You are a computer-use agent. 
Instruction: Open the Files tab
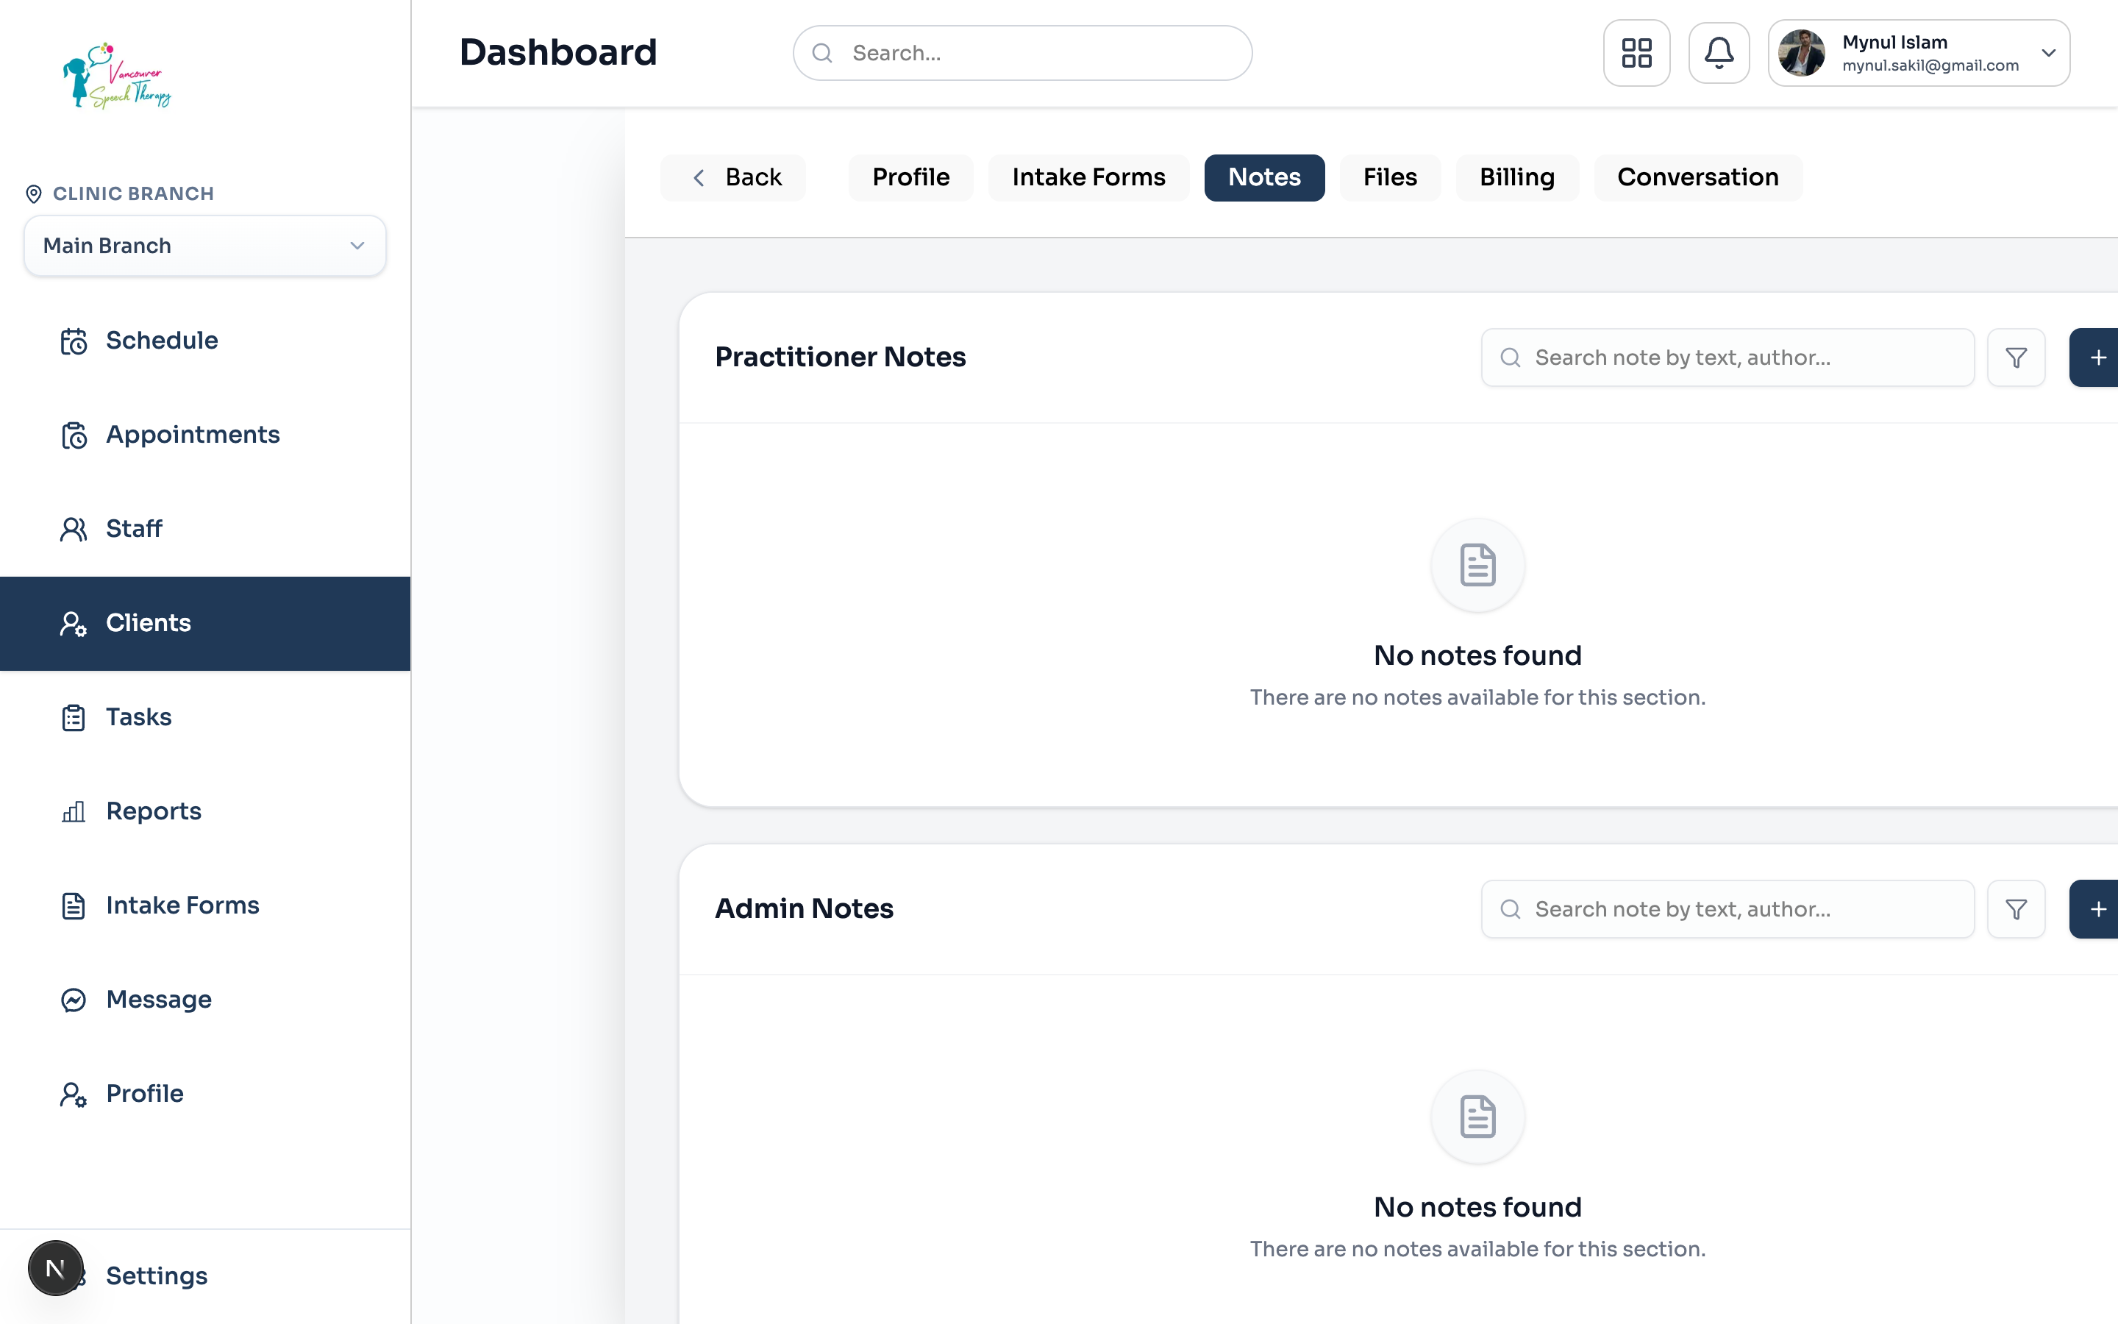pos(1390,178)
